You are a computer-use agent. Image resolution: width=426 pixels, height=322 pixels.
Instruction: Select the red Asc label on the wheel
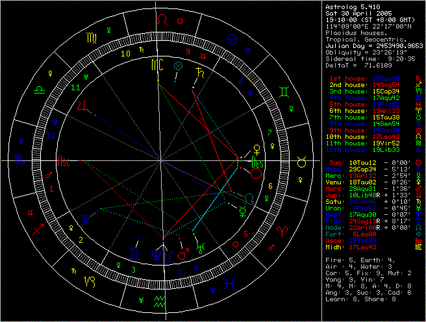pyautogui.click(x=64, y=160)
